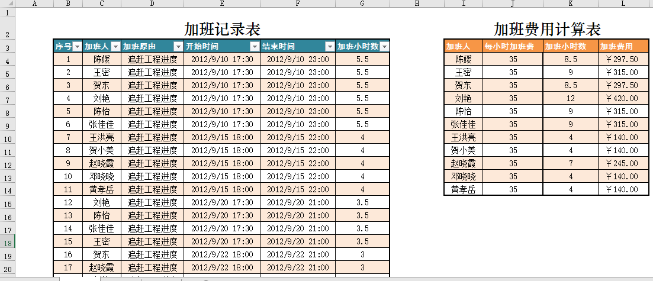Click the 加班记录表 title
This screenshot has width=653, height=281.
point(222,29)
